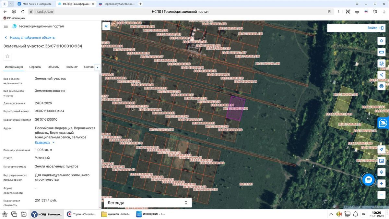This screenshot has width=389, height=219.
Task: Switch to Портал государственных browser tab
Action: (x=117, y=4)
